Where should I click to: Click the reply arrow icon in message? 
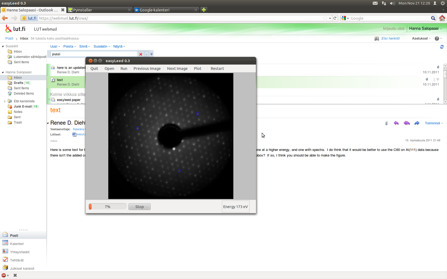[396, 123]
